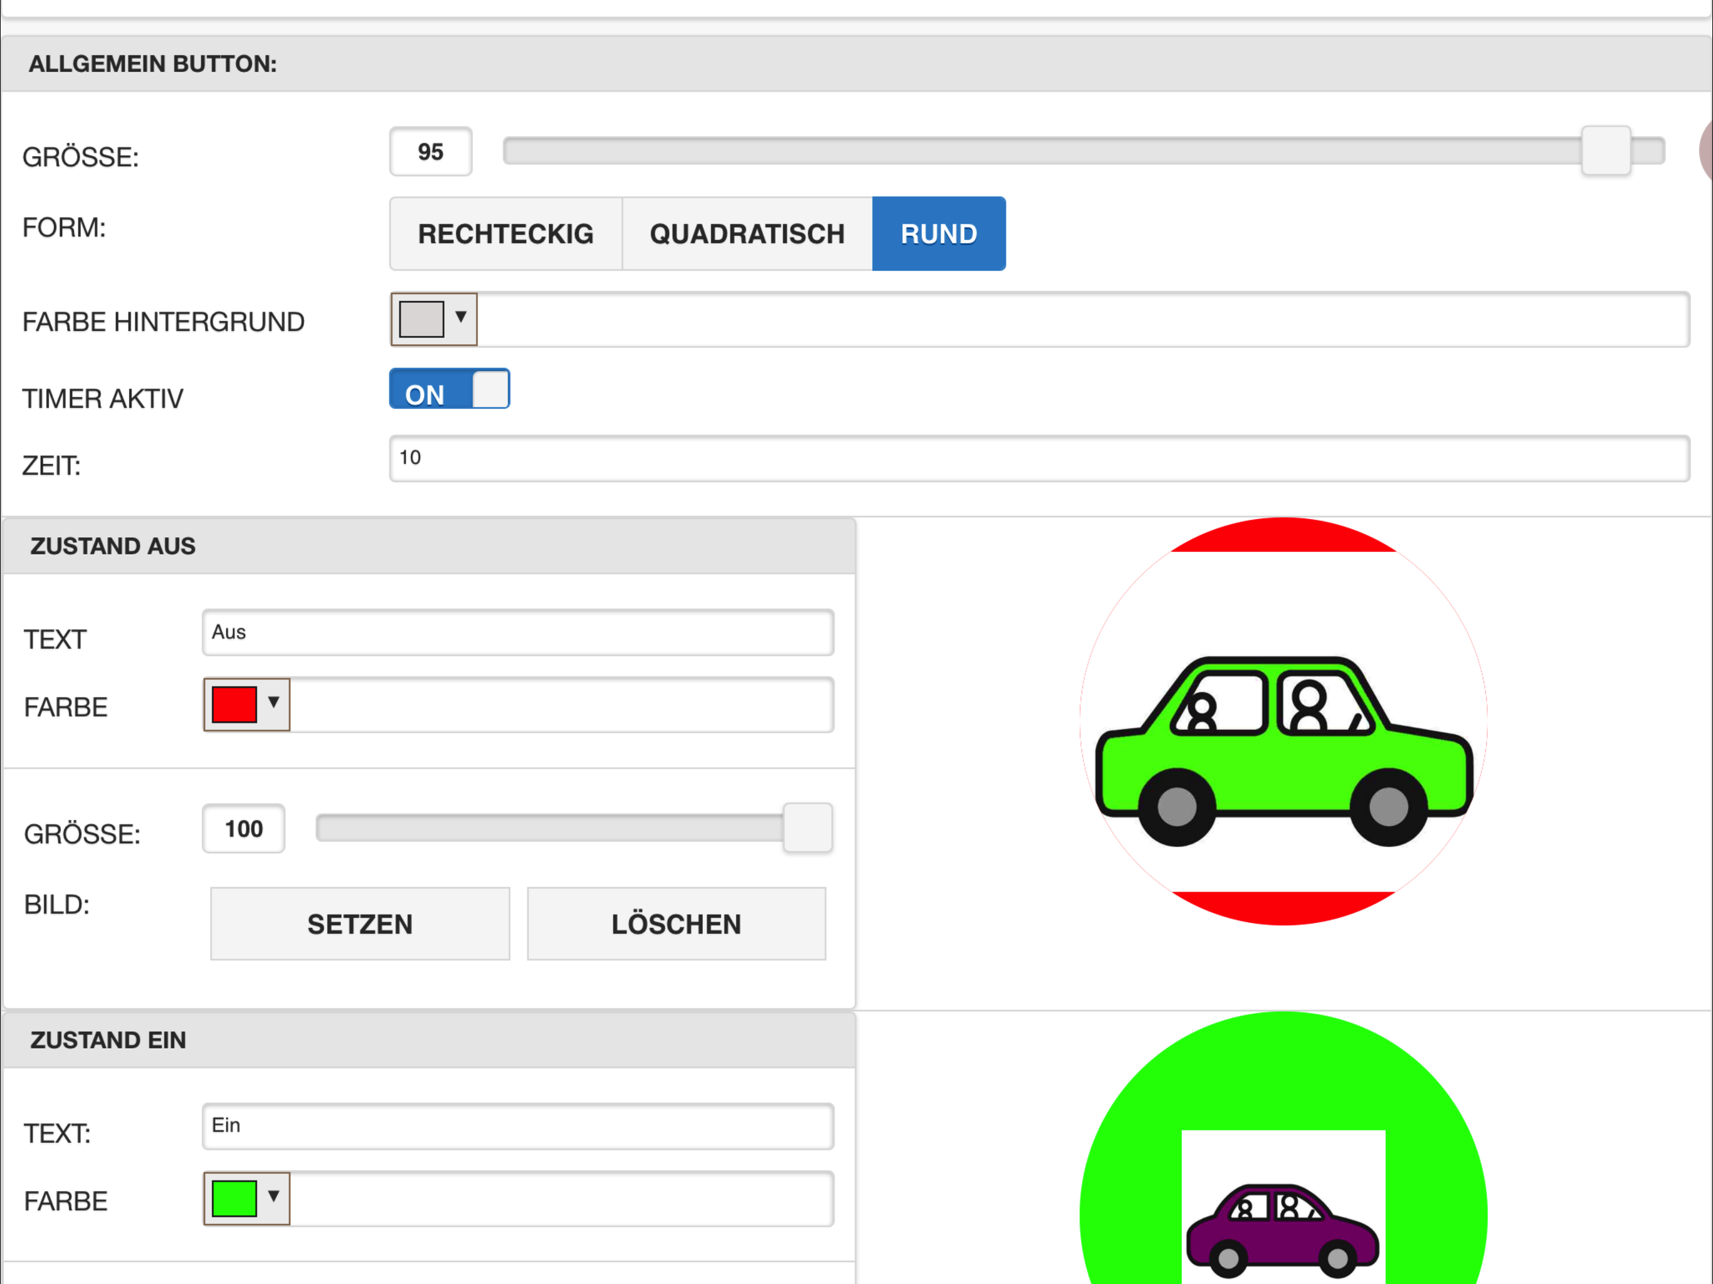Click the GRÖSSE value field showing 95
The width and height of the screenshot is (1713, 1284).
tap(431, 151)
